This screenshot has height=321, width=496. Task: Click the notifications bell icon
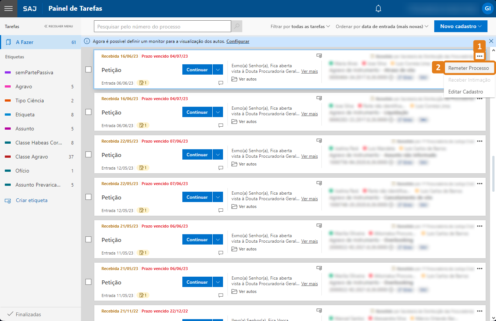(x=378, y=8)
